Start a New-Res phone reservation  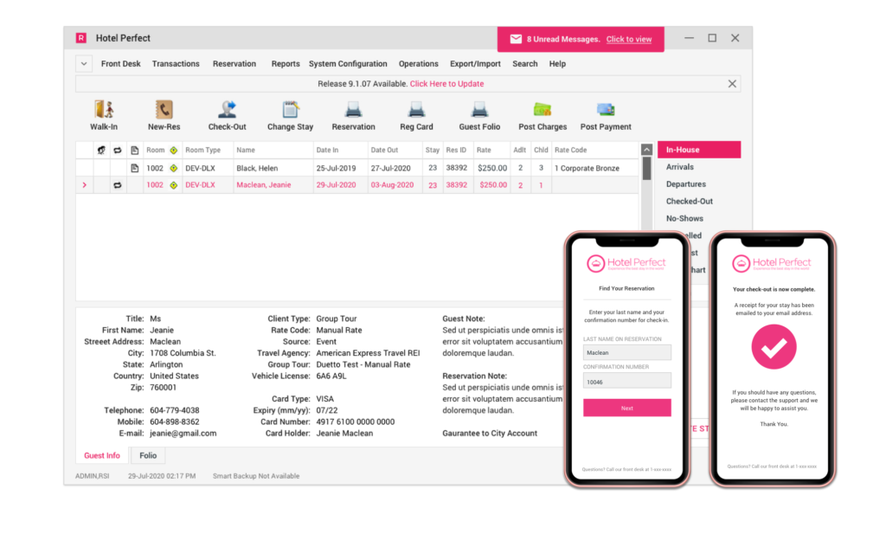tap(164, 110)
